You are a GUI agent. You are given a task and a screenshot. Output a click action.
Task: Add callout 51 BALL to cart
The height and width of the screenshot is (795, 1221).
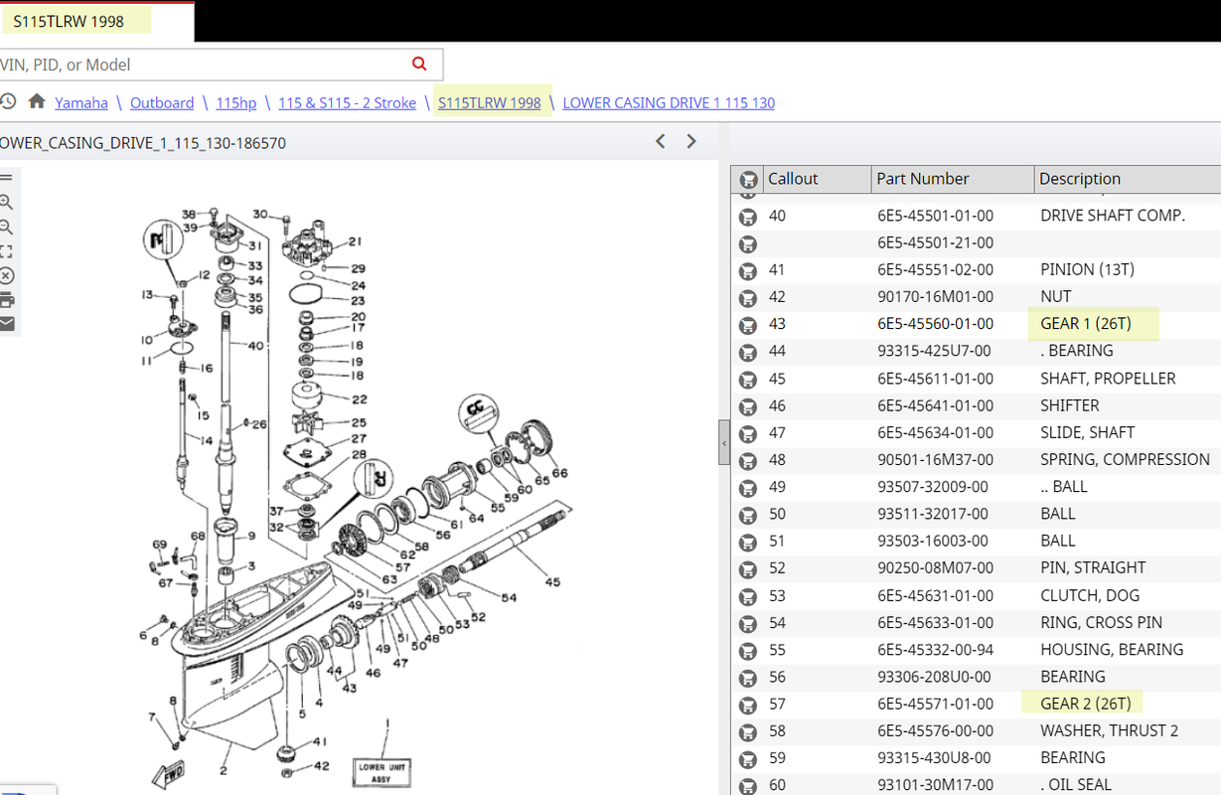(x=747, y=541)
